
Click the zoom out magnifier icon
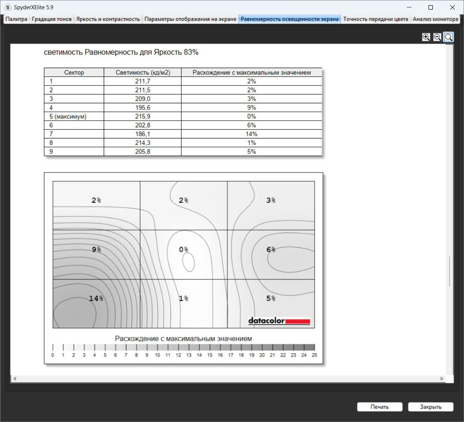point(437,37)
